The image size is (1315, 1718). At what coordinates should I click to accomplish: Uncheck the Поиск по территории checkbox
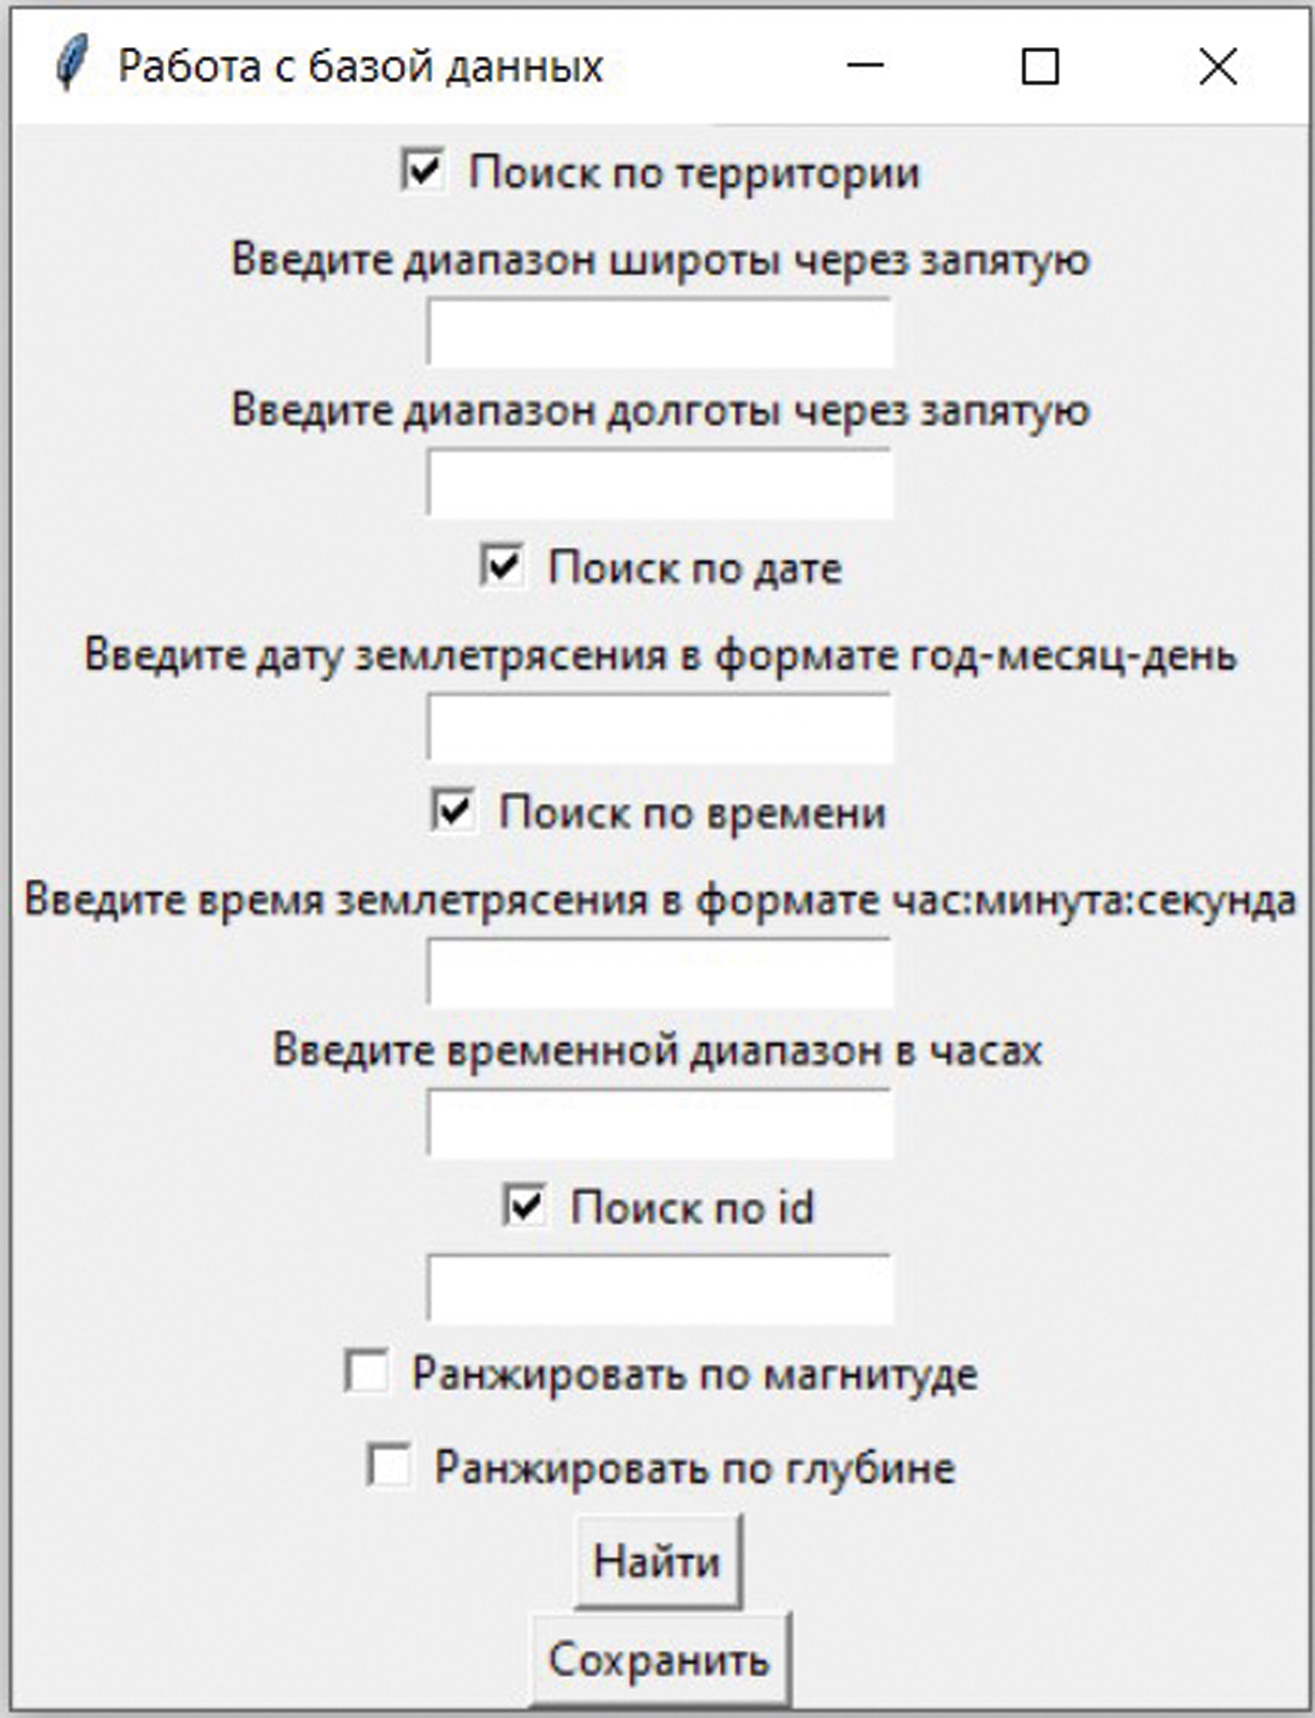[423, 172]
